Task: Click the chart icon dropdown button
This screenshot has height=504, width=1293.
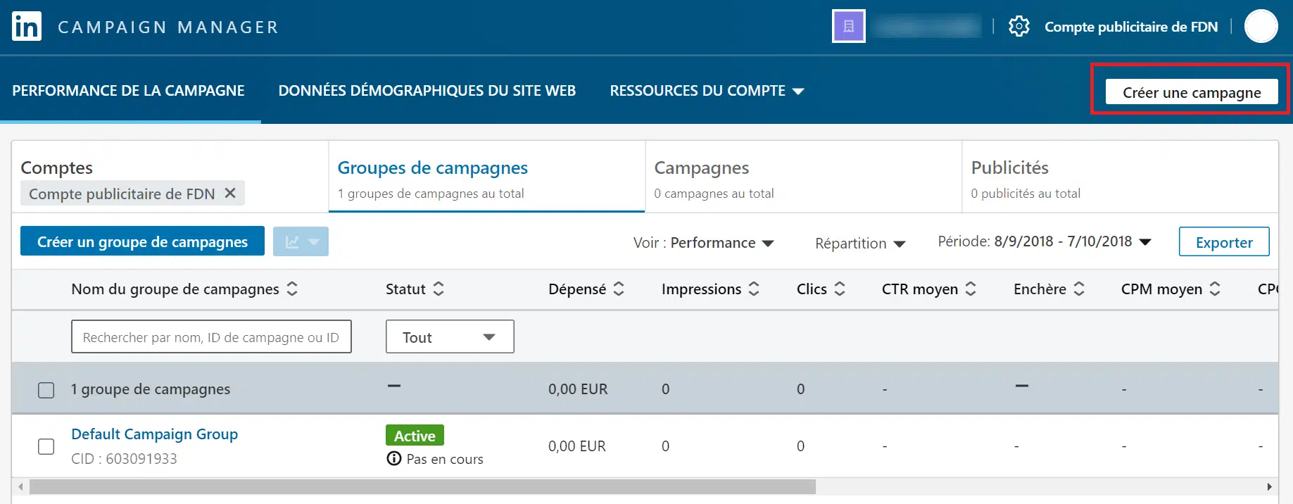Action: pos(301,242)
